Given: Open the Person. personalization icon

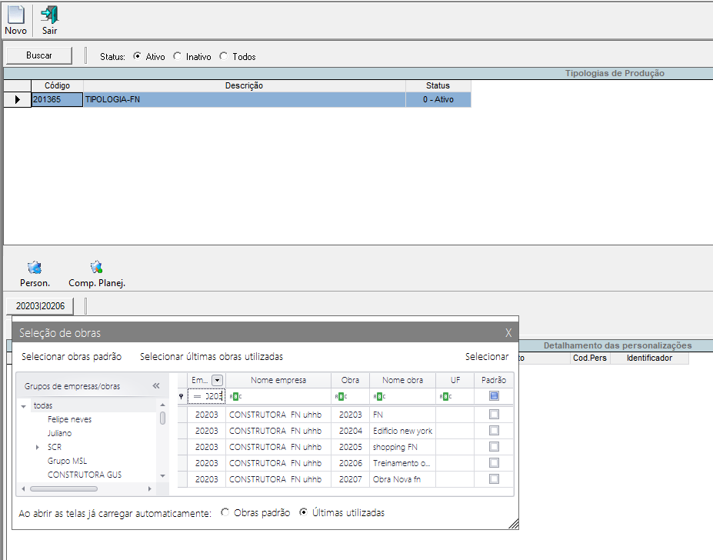Looking at the screenshot, I should click(35, 268).
